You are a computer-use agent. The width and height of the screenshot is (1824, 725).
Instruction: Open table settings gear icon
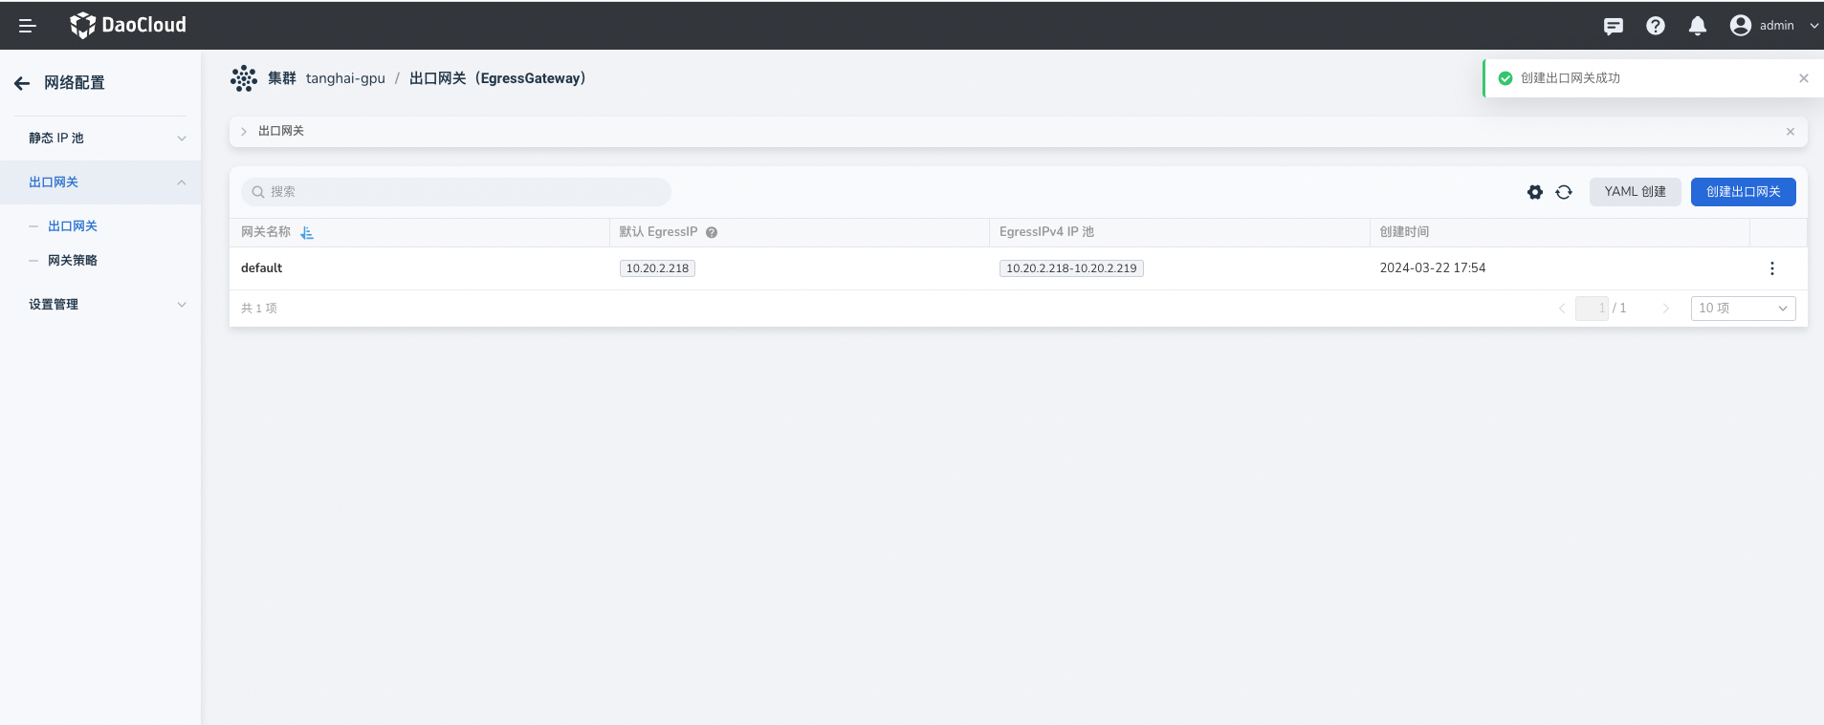click(x=1534, y=192)
